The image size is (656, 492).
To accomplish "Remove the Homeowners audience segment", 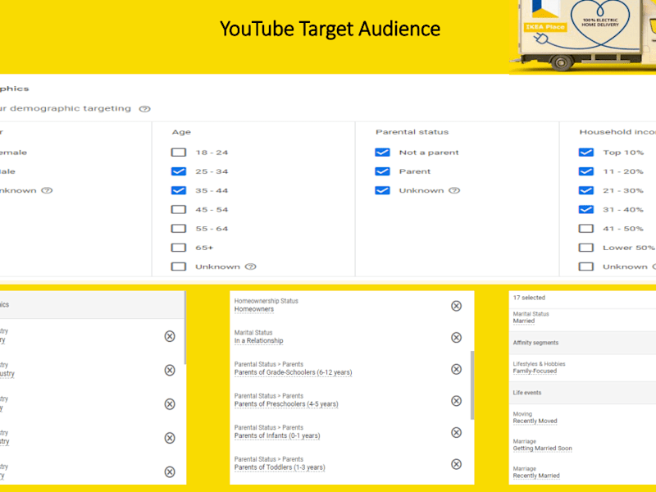I will [456, 306].
